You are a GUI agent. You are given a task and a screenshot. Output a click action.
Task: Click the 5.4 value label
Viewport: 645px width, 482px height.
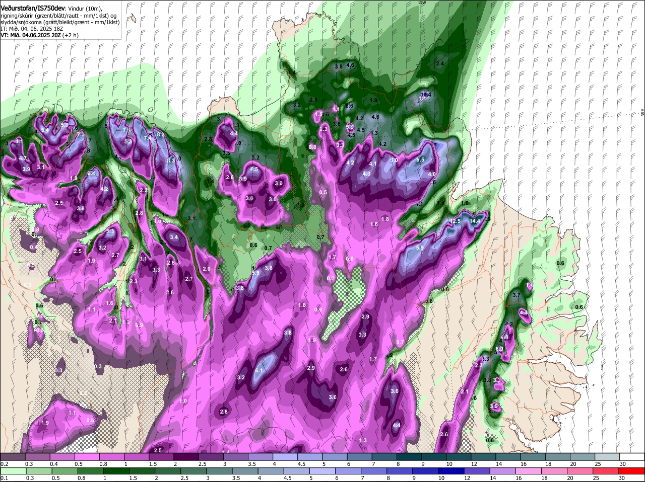pos(45,130)
